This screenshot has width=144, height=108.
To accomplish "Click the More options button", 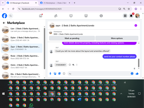I will coord(117,38).
